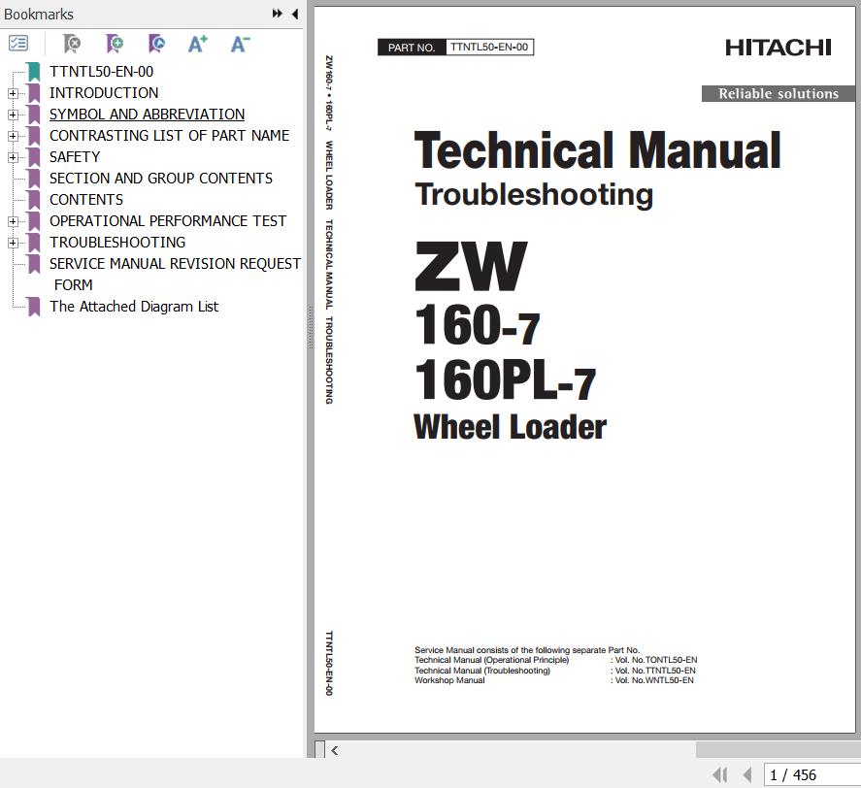Click the Reliable solutions banner

778,94
